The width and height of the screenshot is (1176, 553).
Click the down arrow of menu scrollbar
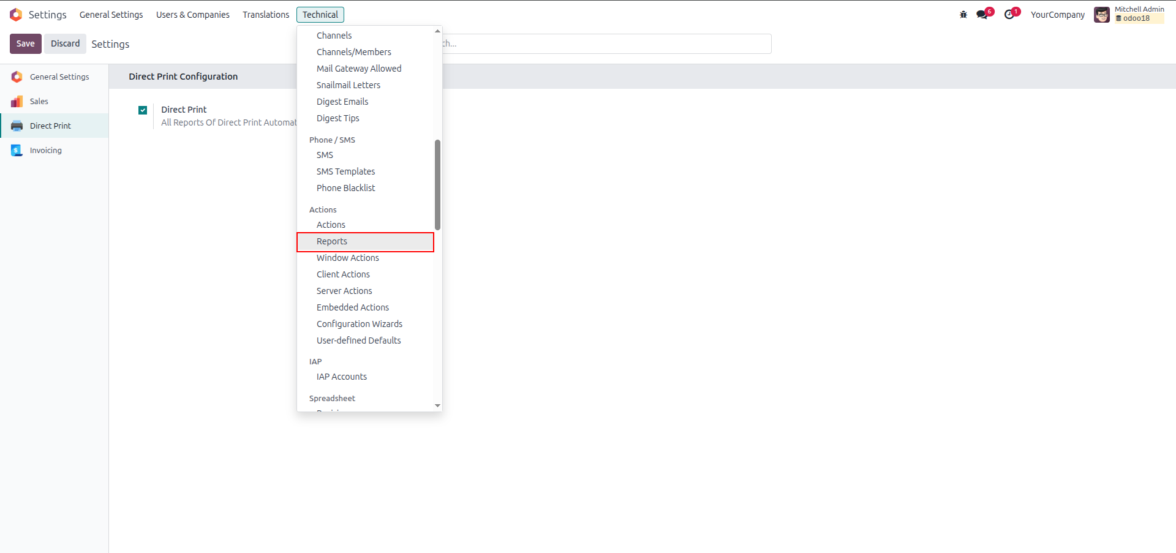click(437, 405)
